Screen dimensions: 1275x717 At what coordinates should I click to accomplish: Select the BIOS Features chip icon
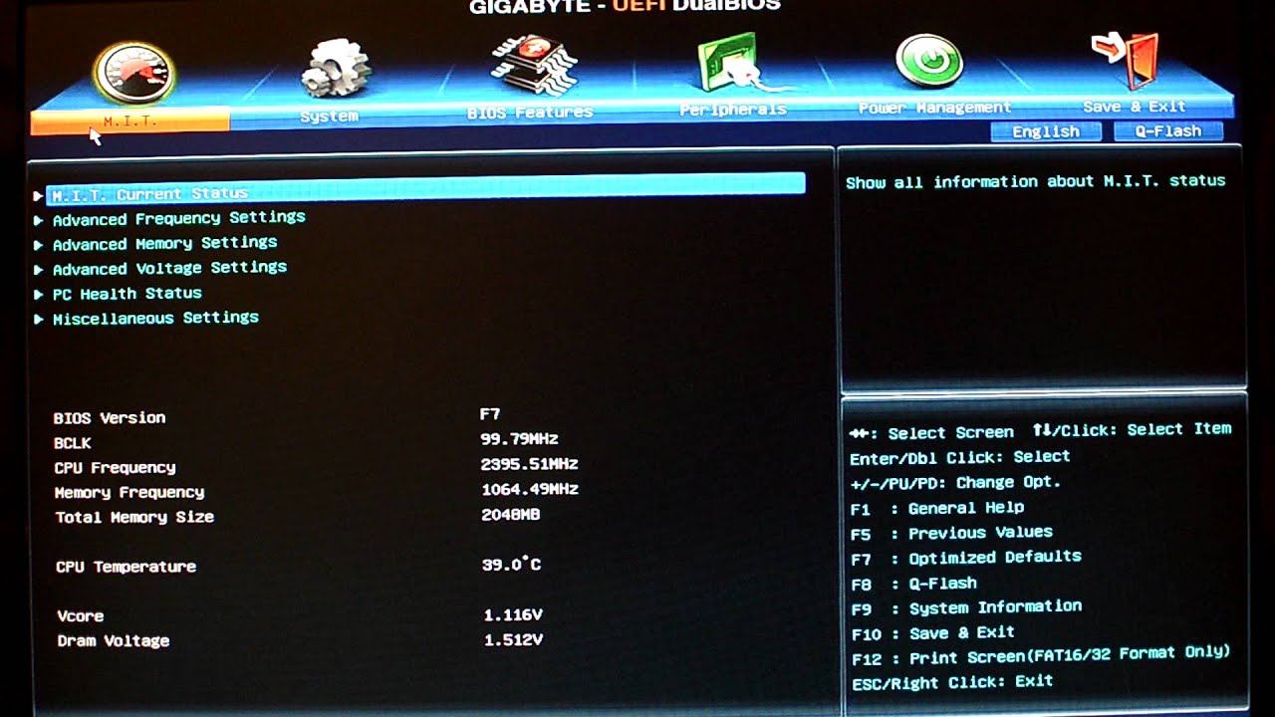tap(534, 66)
